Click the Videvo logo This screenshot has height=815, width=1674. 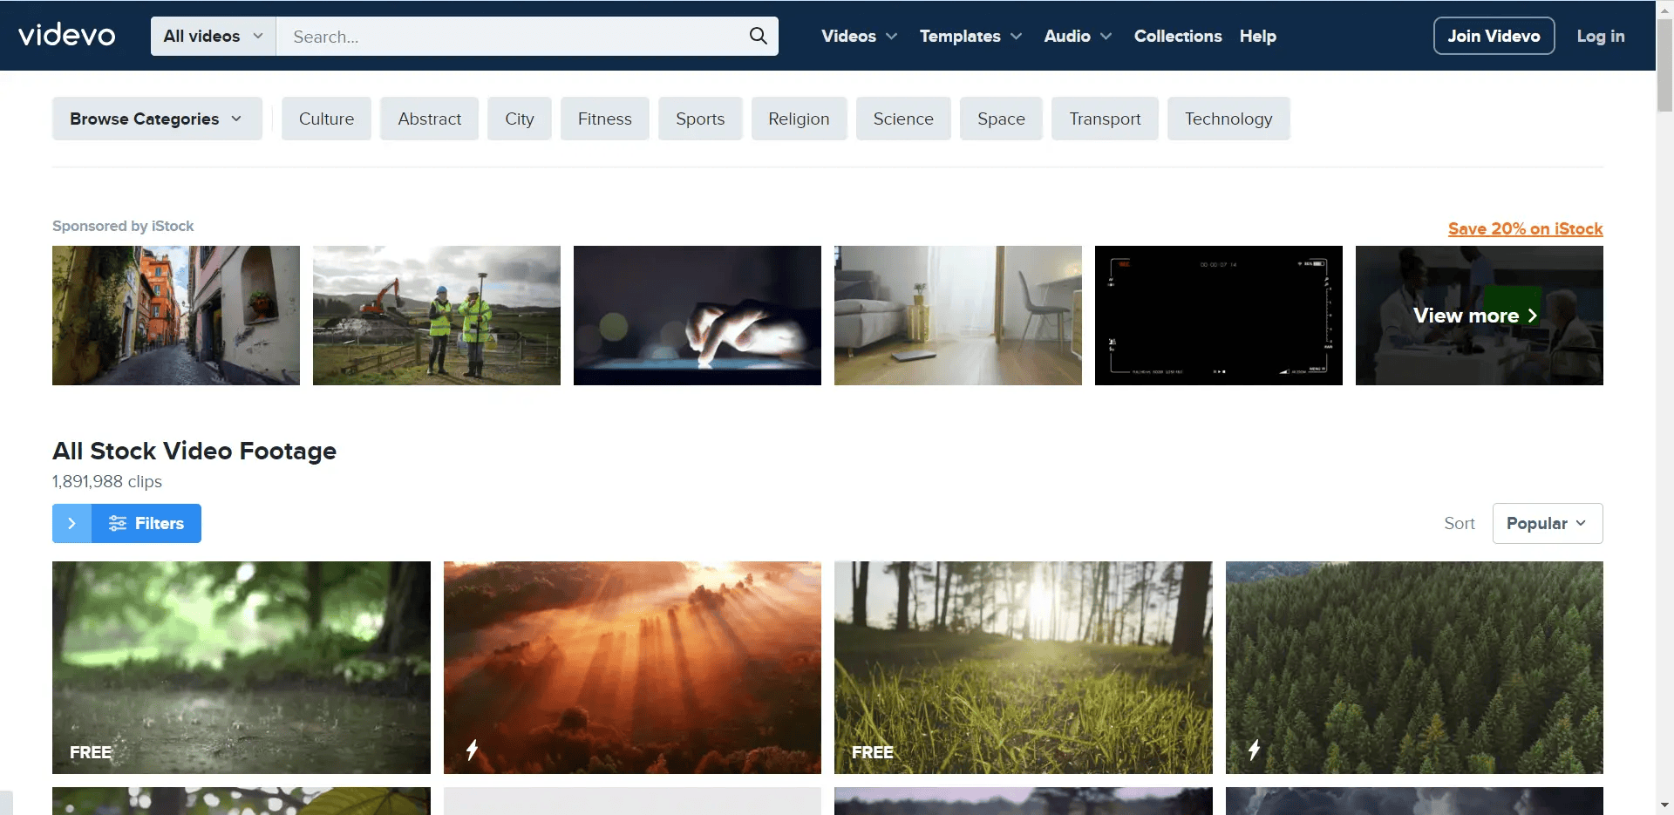click(67, 35)
